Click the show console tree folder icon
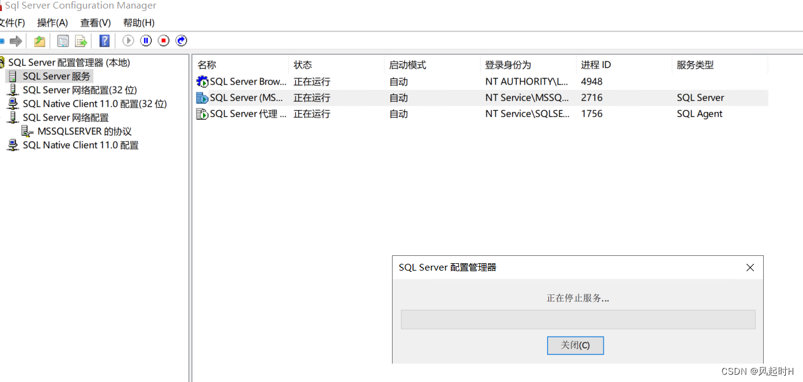The height and width of the screenshot is (382, 803). (39, 40)
